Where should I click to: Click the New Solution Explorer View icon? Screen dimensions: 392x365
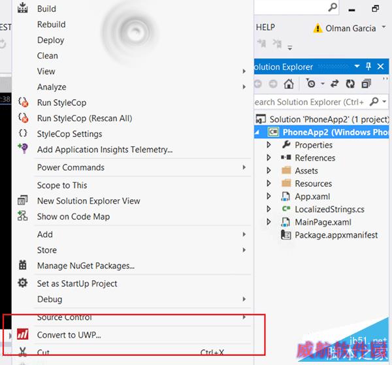tap(23, 200)
